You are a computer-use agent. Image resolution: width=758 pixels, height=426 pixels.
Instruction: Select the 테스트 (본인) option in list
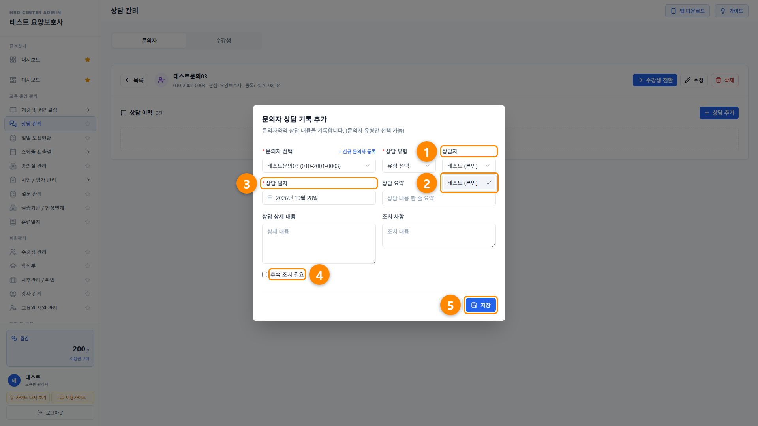pos(469,183)
